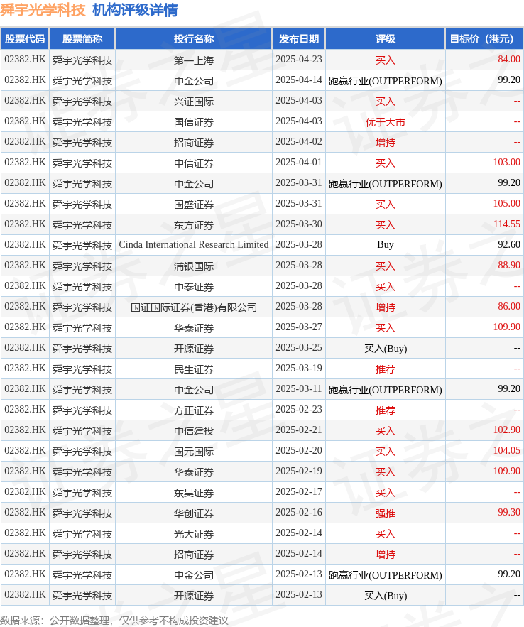Select the 华创证券 institution cell
Image resolution: width=524 pixels, height=627 pixels.
[x=194, y=513]
